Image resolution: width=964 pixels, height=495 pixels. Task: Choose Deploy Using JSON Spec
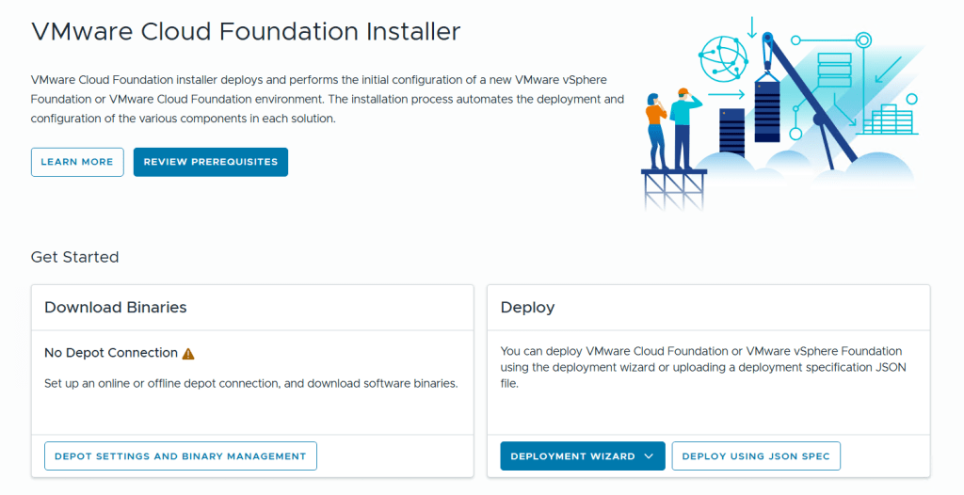756,456
